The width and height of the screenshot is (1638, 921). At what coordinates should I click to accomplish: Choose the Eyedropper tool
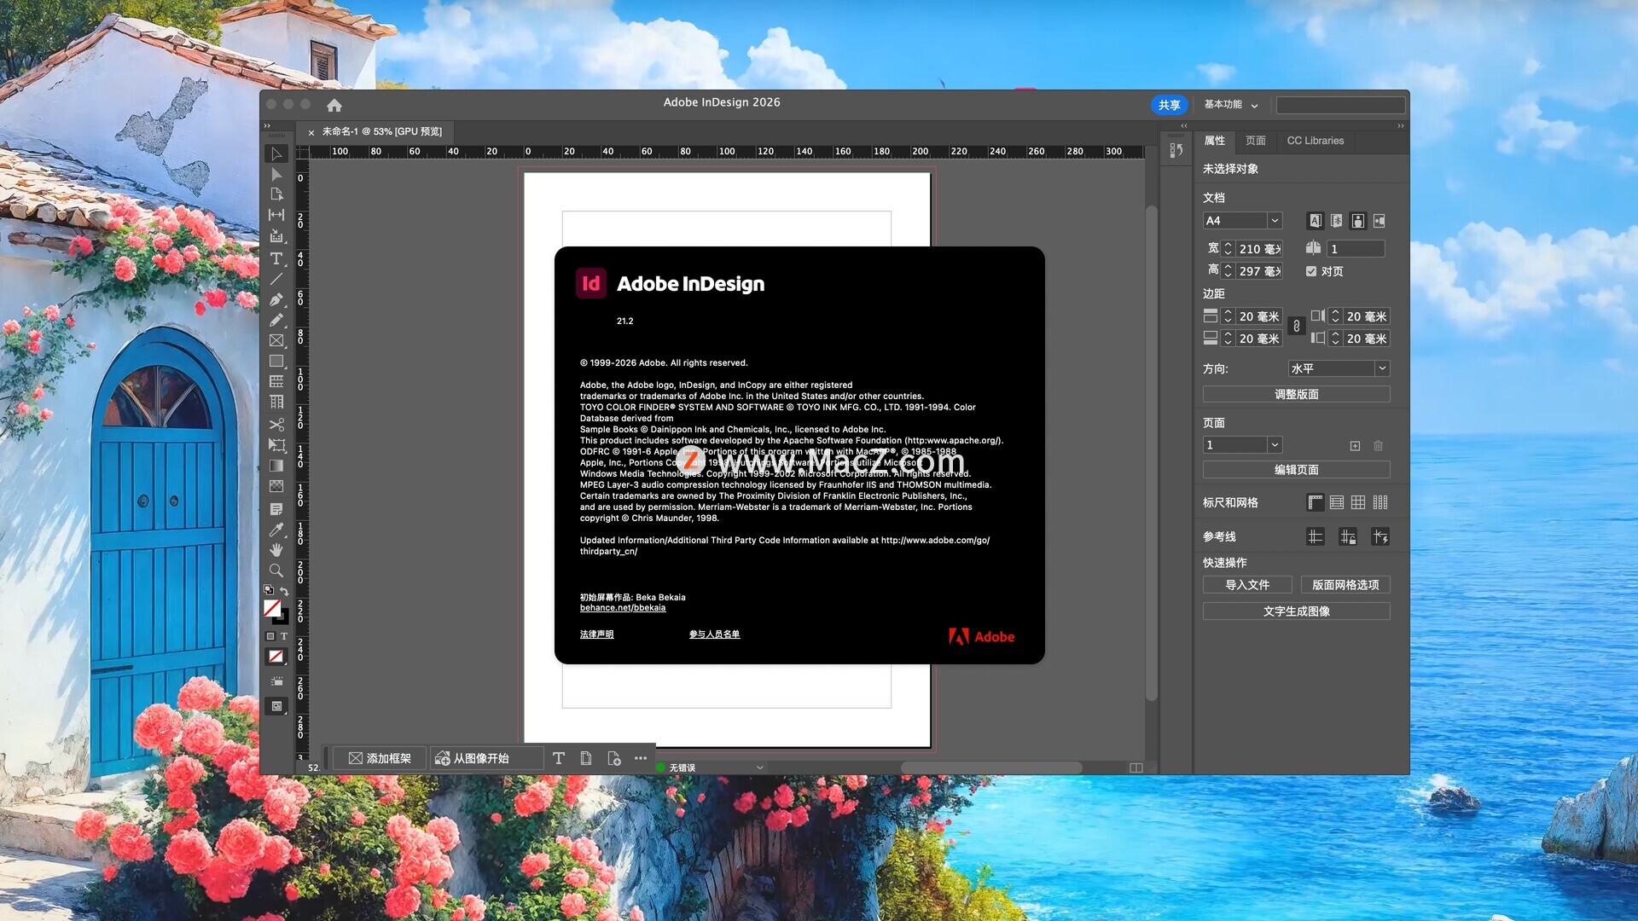coord(276,530)
